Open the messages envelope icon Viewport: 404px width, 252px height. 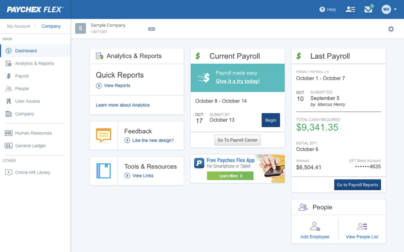click(368, 9)
